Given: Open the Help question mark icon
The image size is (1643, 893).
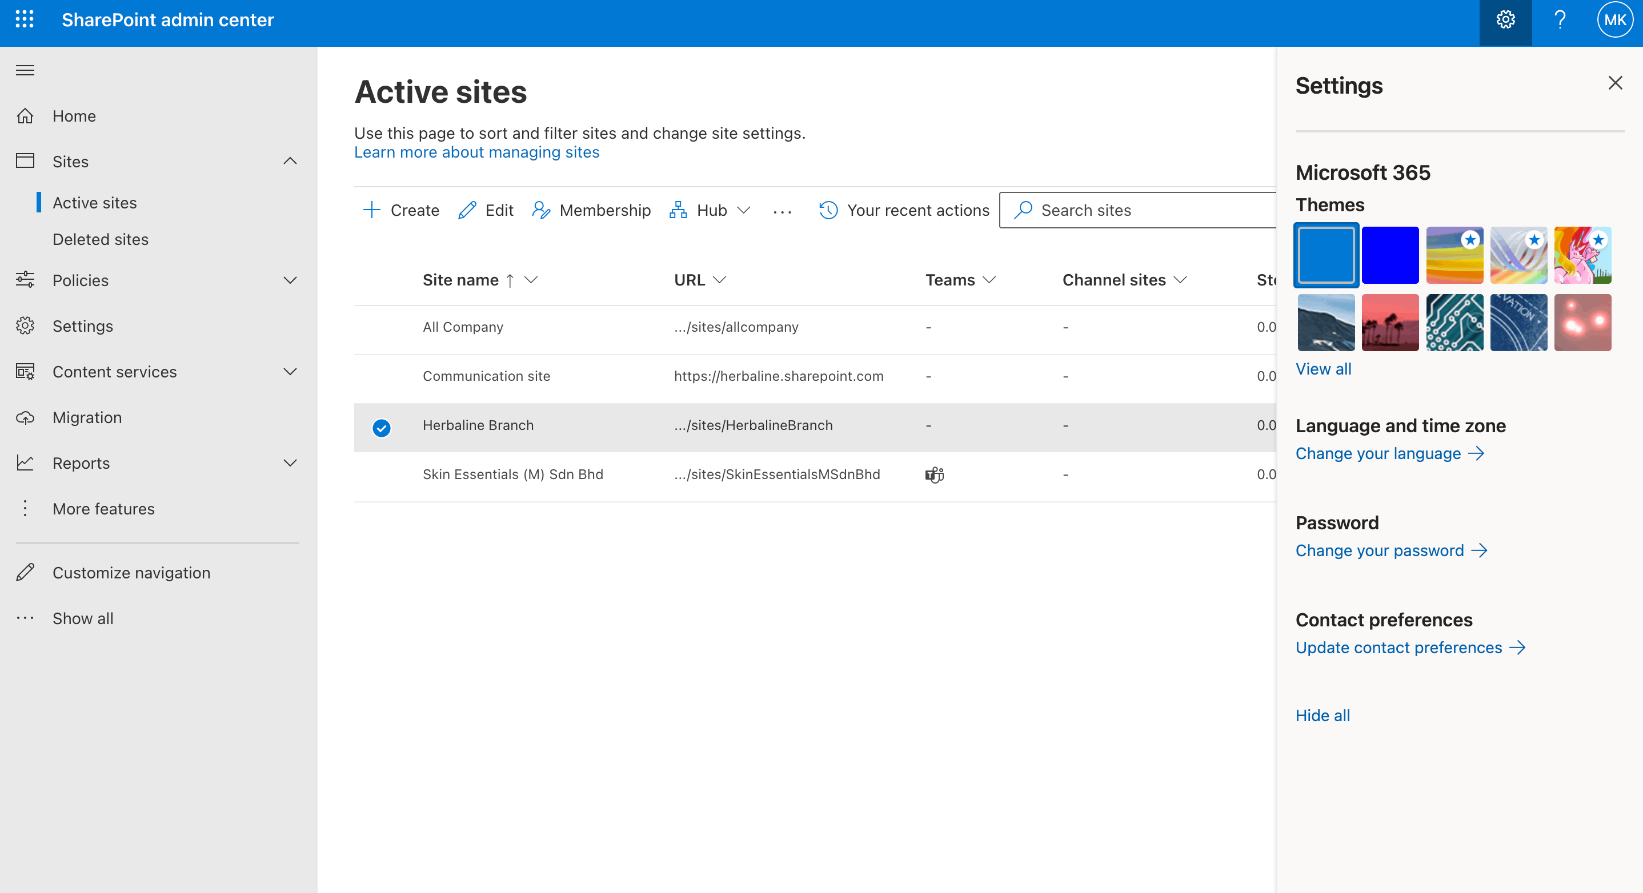Looking at the screenshot, I should (1560, 20).
